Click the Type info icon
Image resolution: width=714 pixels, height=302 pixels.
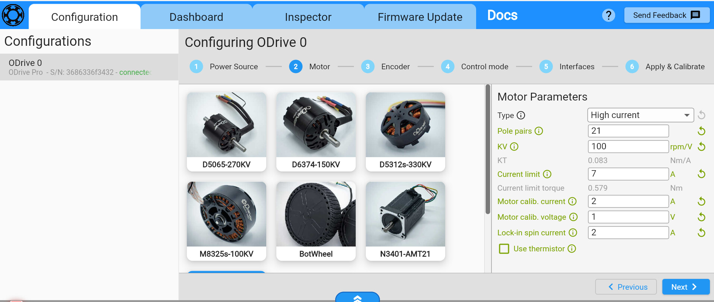click(521, 115)
